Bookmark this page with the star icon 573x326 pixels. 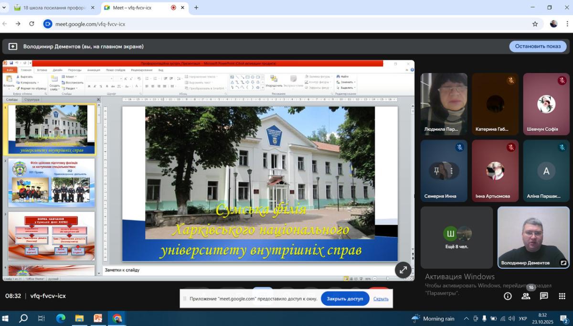[535, 24]
